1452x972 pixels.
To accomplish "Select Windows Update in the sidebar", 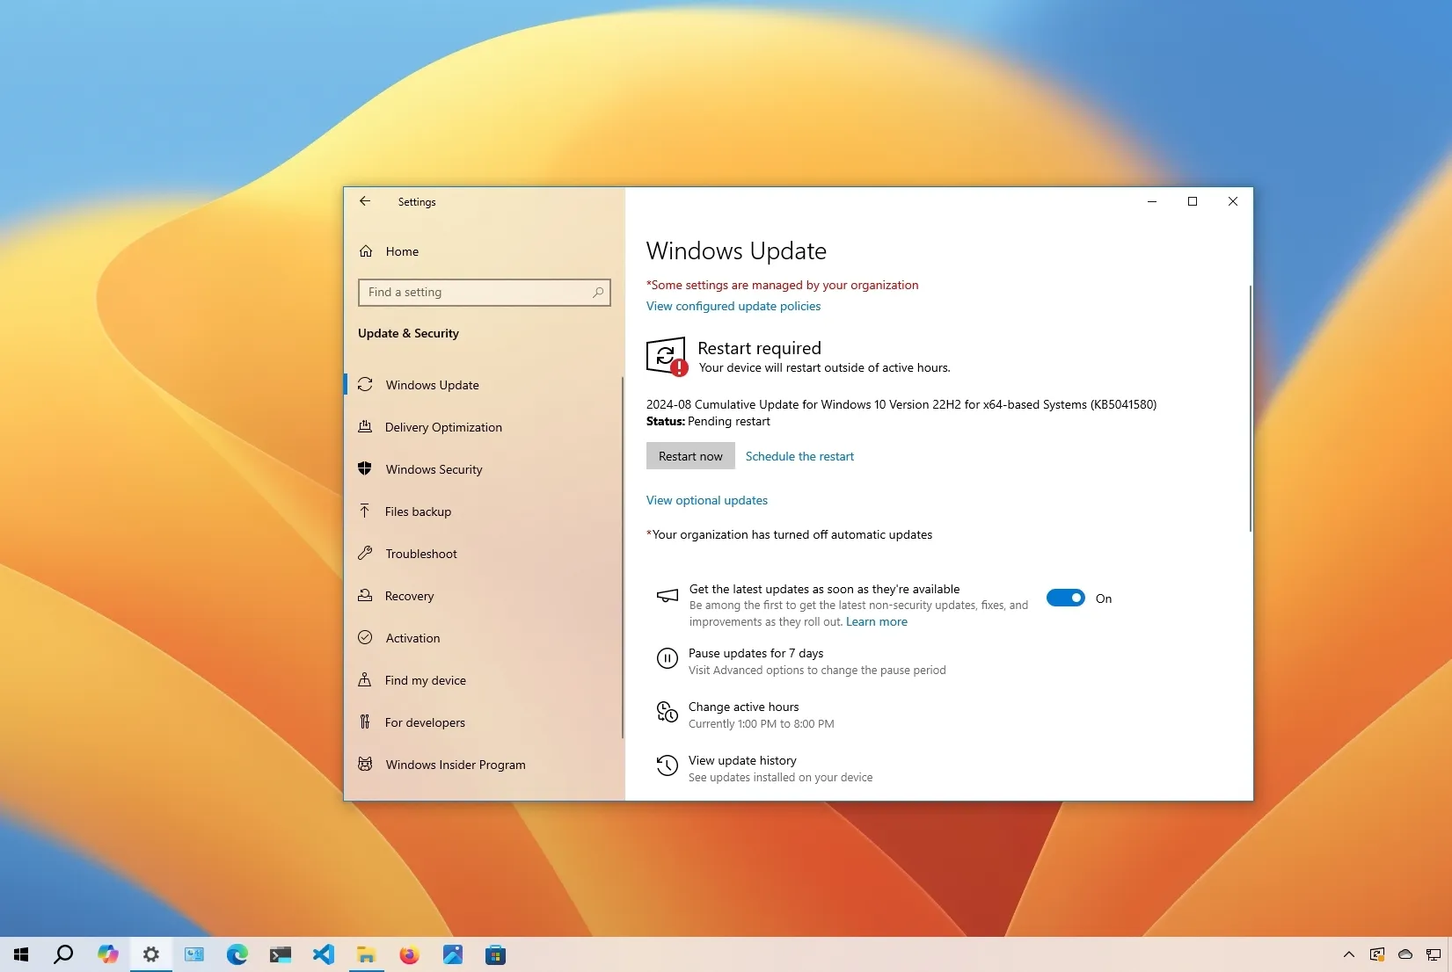I will click(x=484, y=385).
